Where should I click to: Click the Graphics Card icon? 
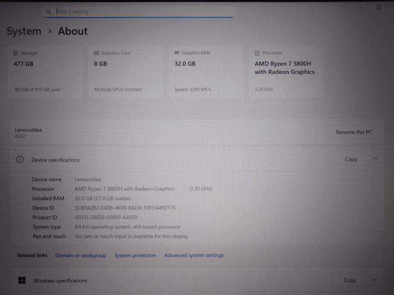[x=96, y=53]
